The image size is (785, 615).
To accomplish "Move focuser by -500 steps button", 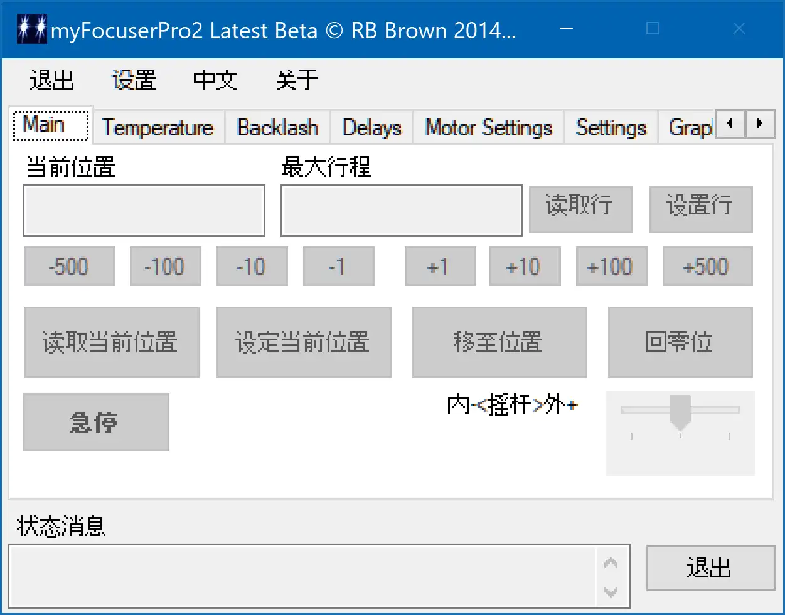I will [70, 266].
